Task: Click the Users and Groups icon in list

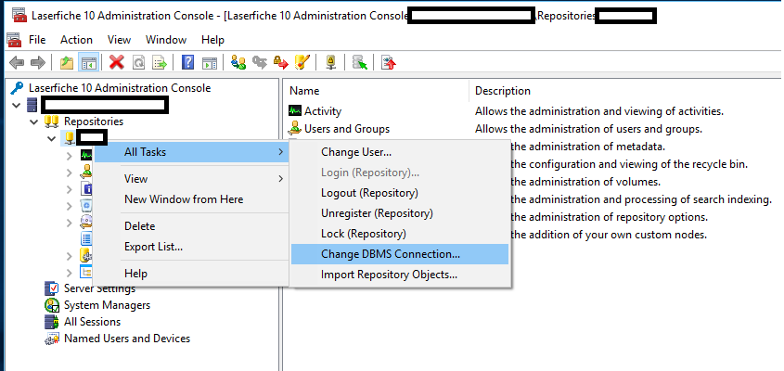Action: click(x=295, y=129)
